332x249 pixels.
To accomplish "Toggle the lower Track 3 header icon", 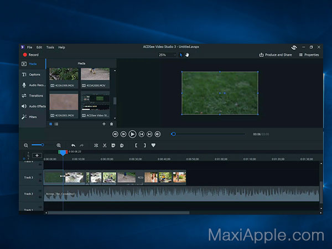I will [x=40, y=180].
